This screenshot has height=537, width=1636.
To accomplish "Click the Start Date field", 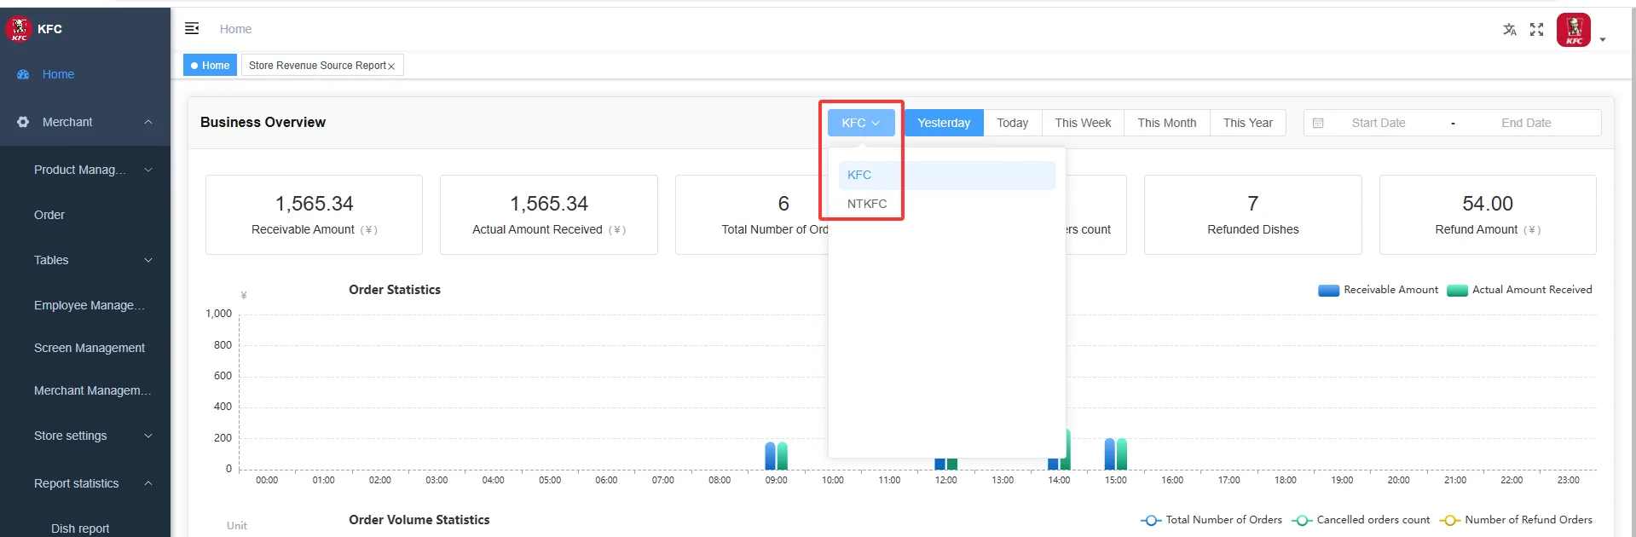I will [x=1378, y=123].
